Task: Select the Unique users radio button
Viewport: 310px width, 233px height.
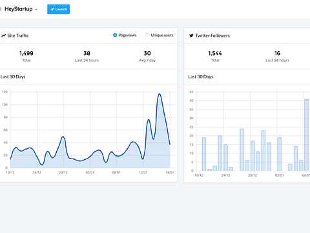Action: (147, 35)
